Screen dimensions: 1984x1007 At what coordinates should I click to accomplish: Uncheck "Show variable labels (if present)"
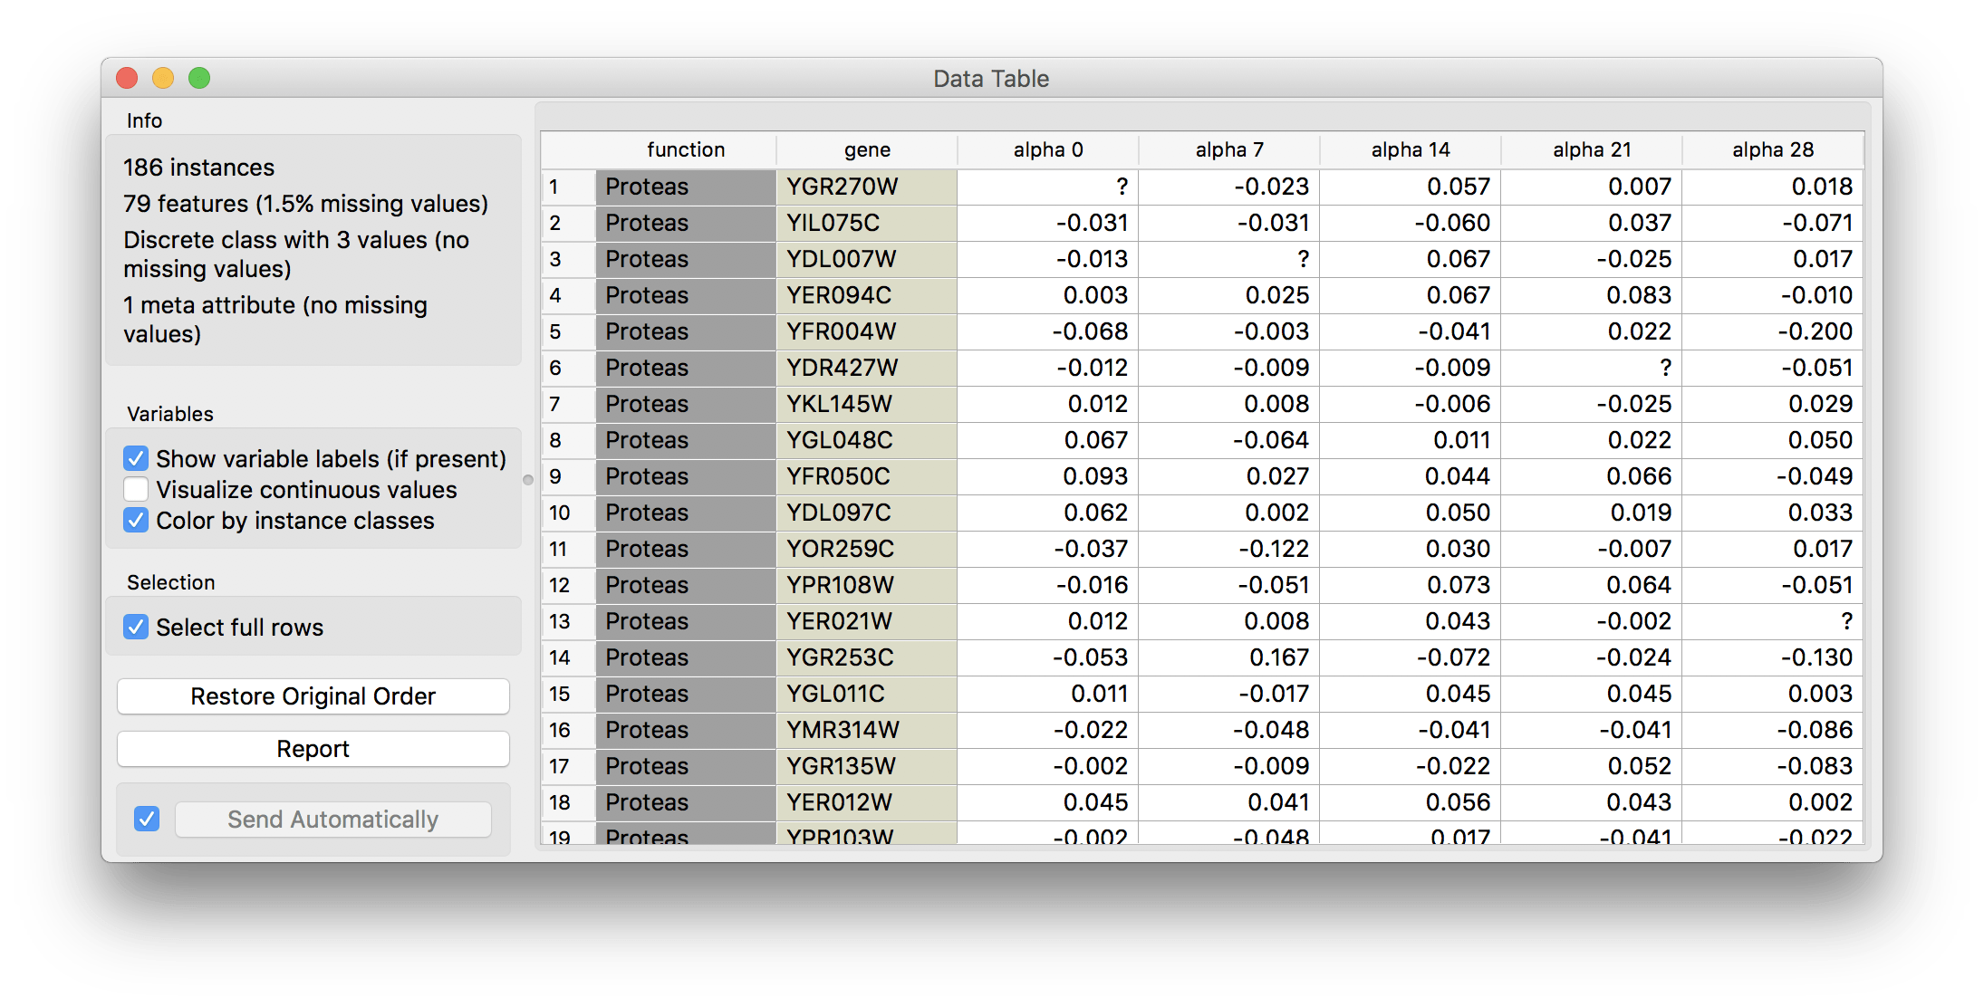click(135, 458)
